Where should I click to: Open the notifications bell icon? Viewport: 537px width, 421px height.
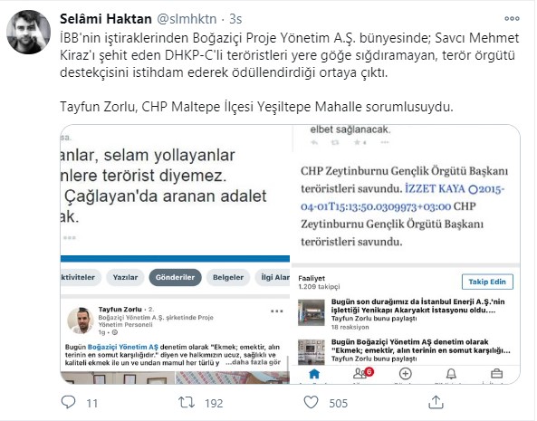451,373
